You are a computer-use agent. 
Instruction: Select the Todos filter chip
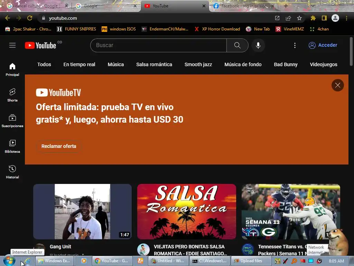point(44,64)
